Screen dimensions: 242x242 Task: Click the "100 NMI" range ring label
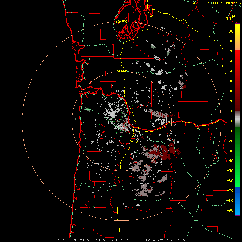(x=122, y=22)
